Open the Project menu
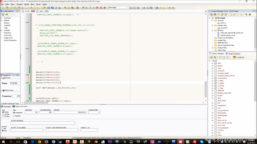The image size is (257, 144). pyautogui.click(x=20, y=4)
